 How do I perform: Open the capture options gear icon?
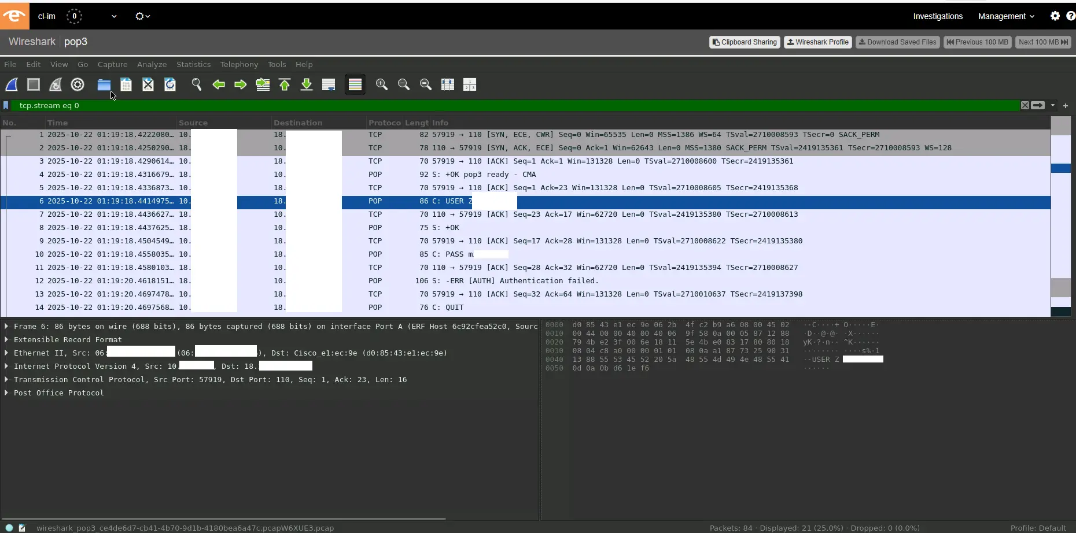[x=77, y=84]
